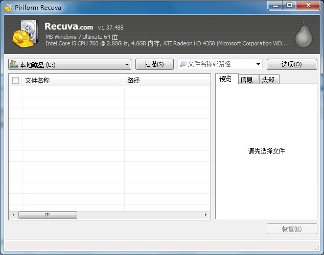
Task: Click the magnifier icon in search box
Action: tap(182, 64)
